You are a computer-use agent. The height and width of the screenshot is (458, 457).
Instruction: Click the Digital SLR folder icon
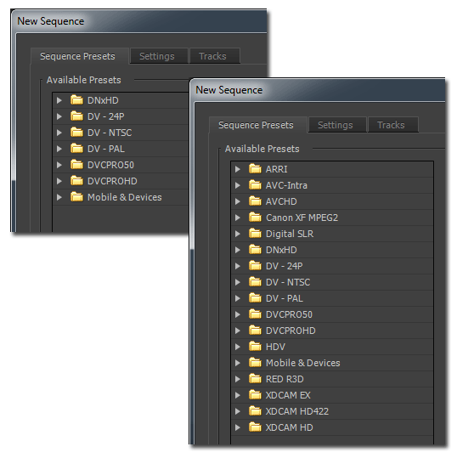(x=255, y=233)
